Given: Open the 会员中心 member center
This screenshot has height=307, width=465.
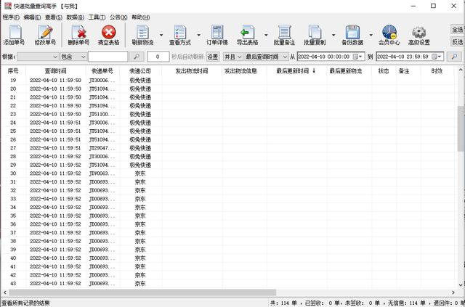Looking at the screenshot, I should click(389, 35).
